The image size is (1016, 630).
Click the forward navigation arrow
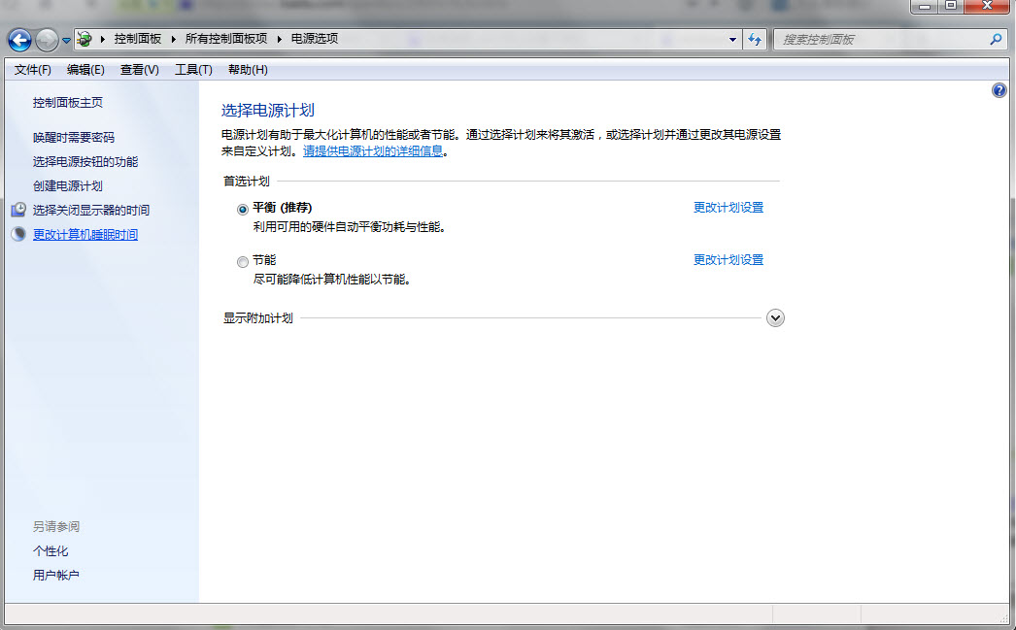point(45,39)
